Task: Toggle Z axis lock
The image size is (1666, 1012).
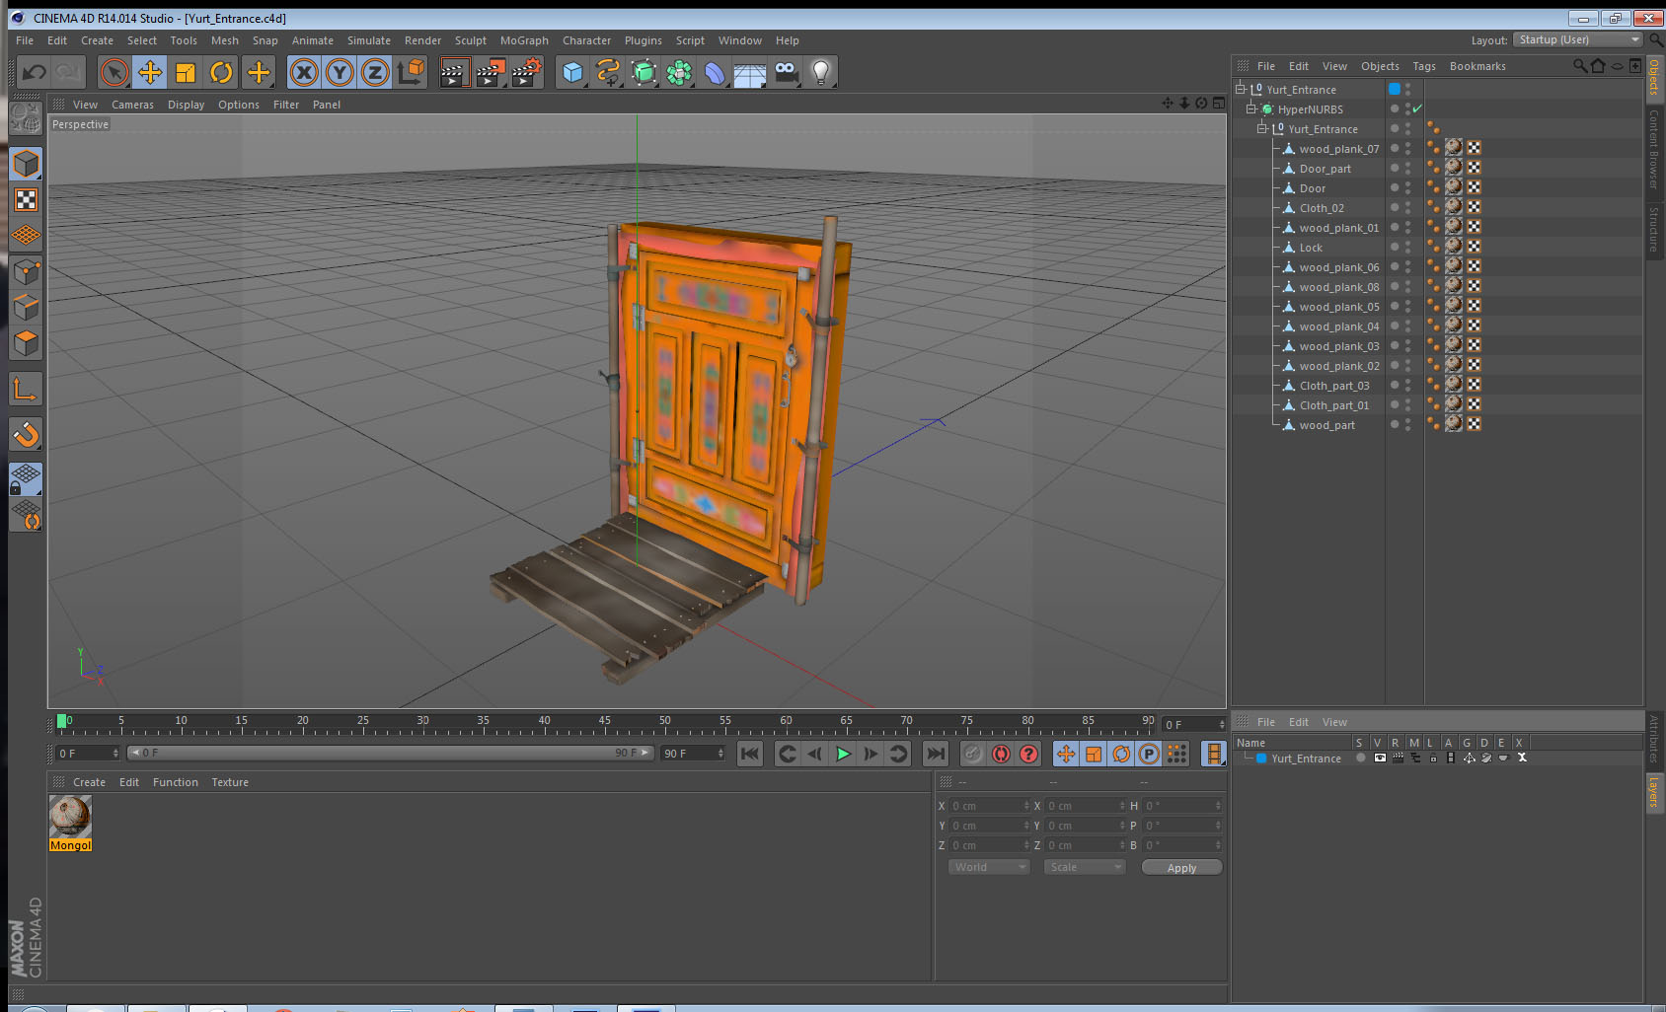Action: coord(375,72)
